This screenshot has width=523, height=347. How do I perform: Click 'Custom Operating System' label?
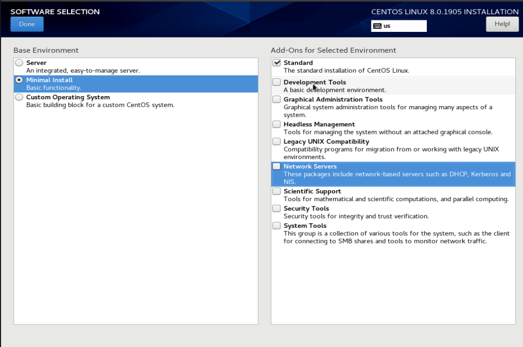(x=68, y=97)
